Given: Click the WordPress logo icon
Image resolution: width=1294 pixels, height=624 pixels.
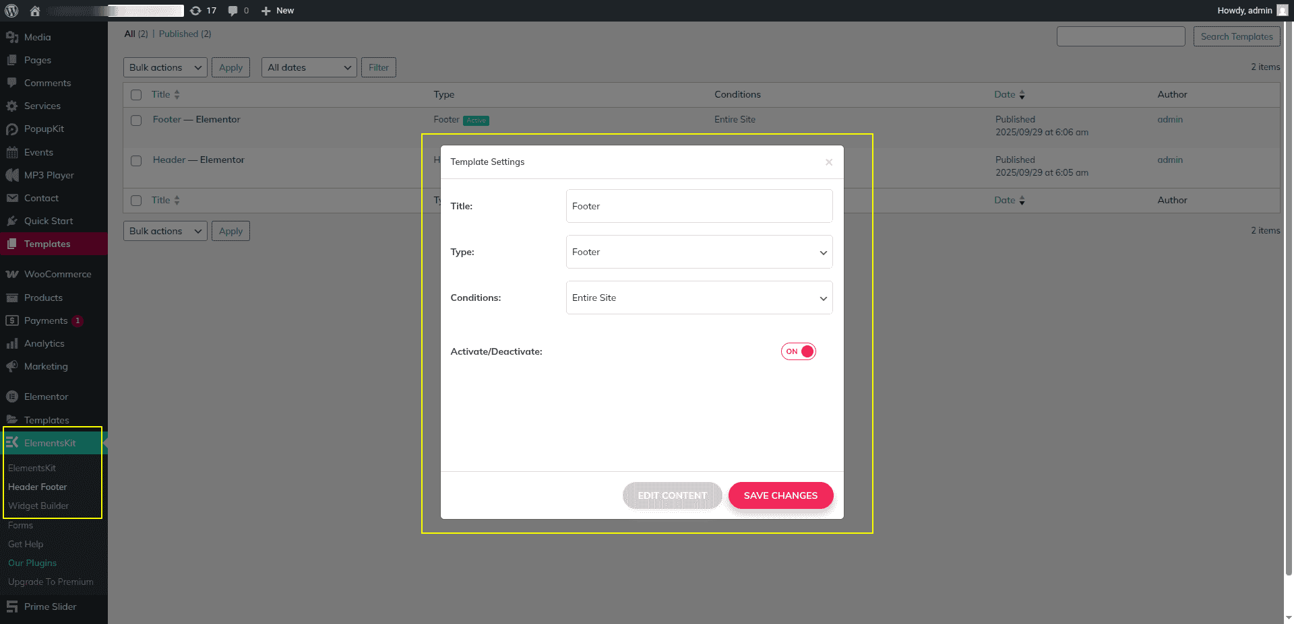Looking at the screenshot, I should pyautogui.click(x=11, y=11).
